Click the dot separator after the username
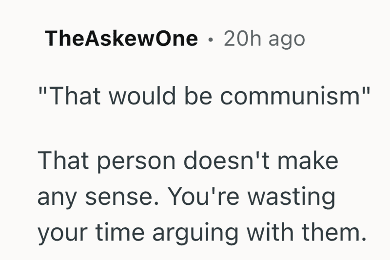This screenshot has height=260, width=390. (211, 40)
